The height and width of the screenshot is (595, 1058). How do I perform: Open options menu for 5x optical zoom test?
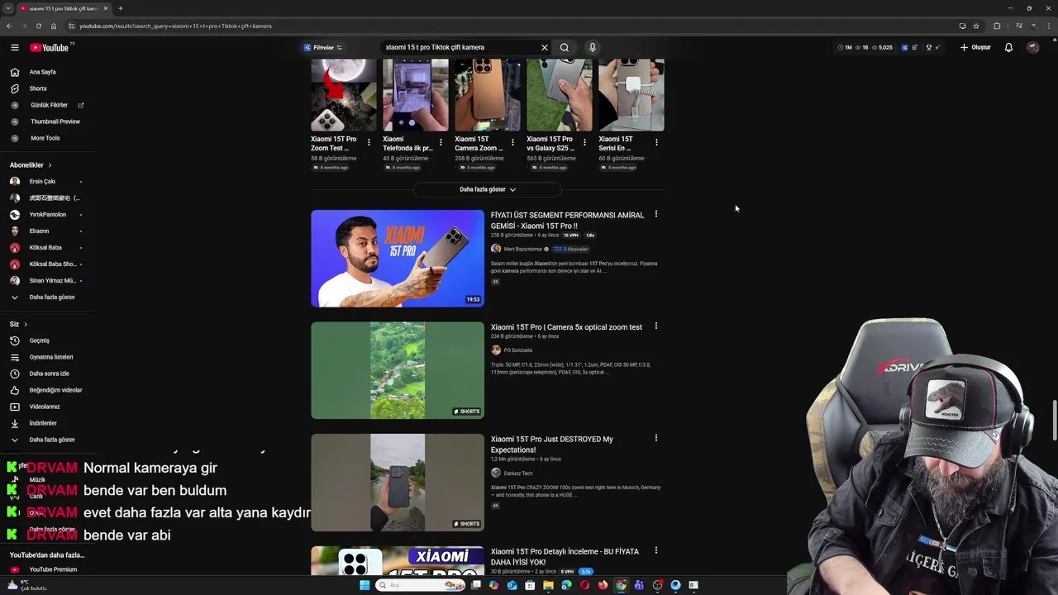point(656,326)
